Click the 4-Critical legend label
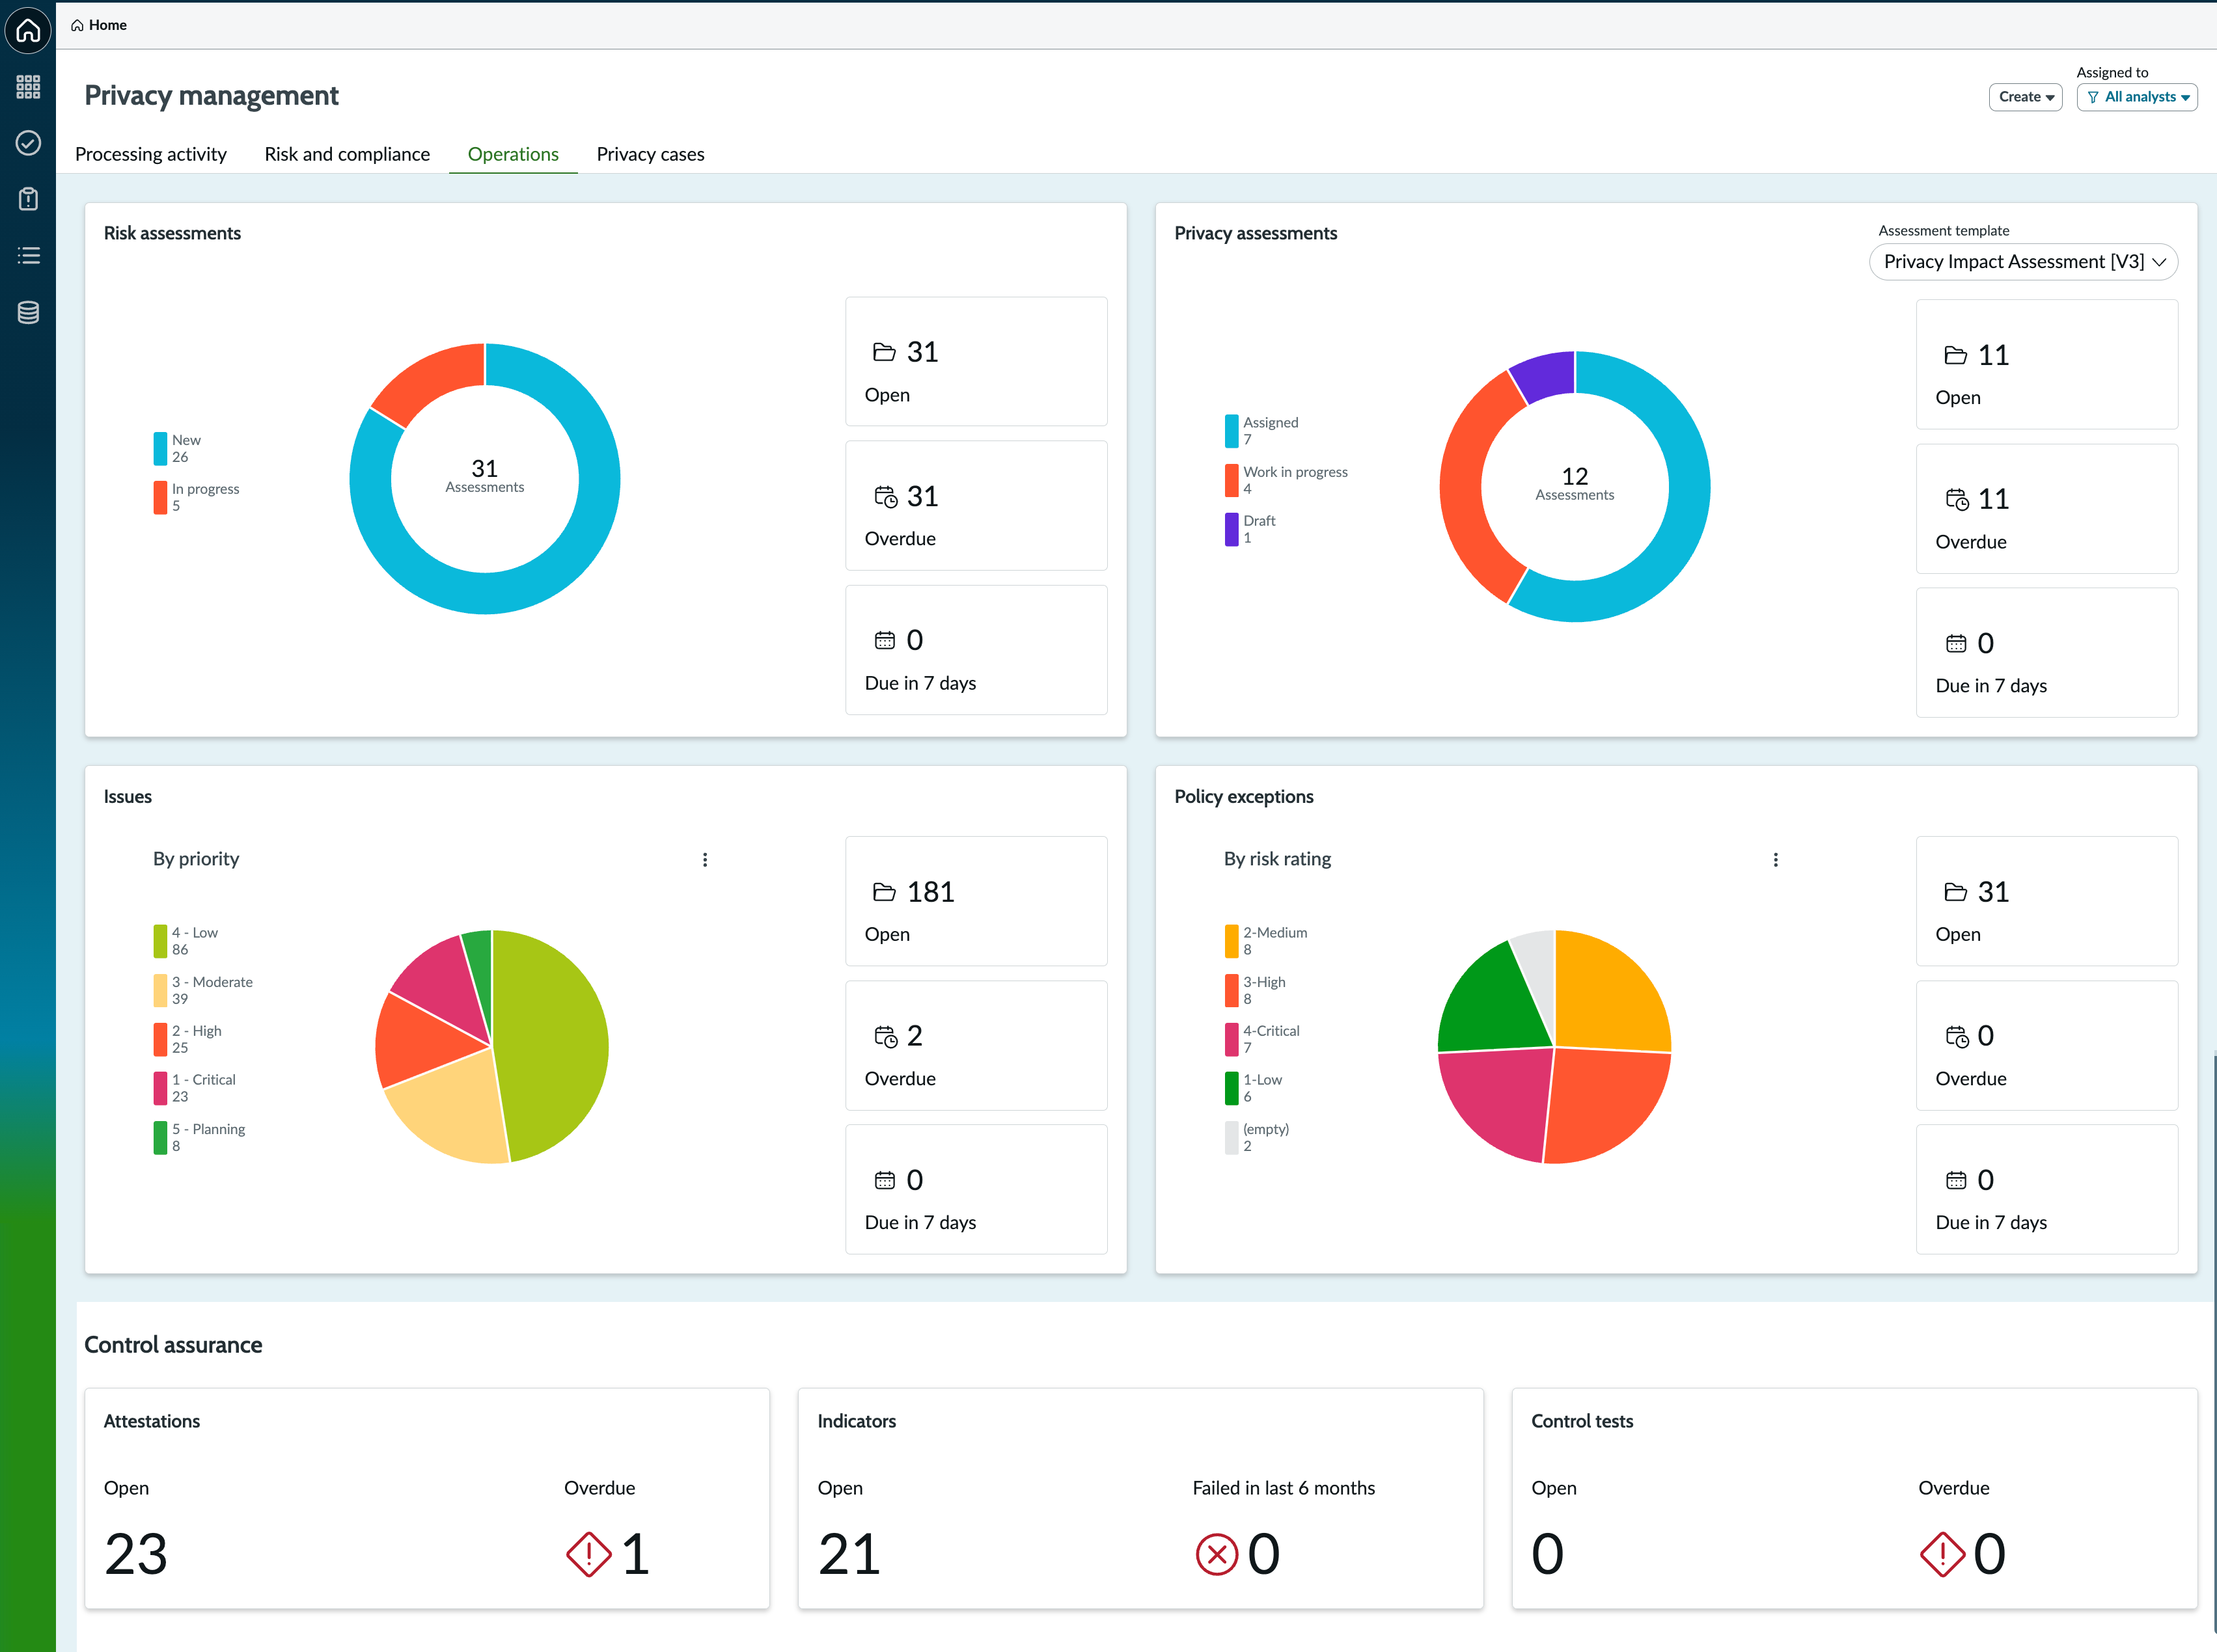Viewport: 2217px width, 1652px height. click(1272, 1031)
